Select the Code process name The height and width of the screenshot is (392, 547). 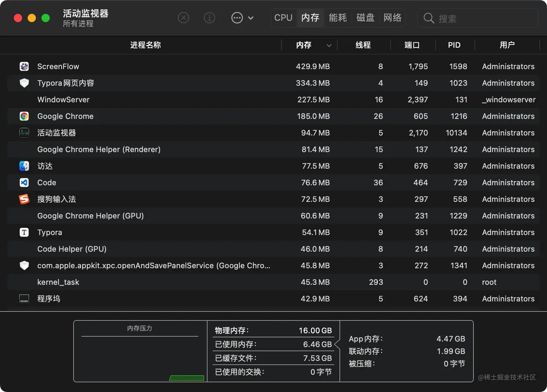(47, 183)
